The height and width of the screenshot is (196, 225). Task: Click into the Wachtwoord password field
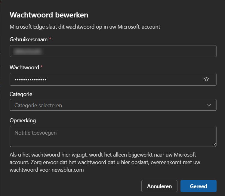pos(120,79)
